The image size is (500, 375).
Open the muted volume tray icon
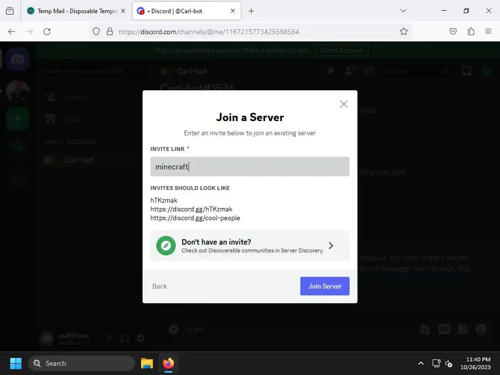pos(449,363)
